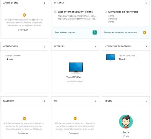
Task: Click the premium shield in VK card
Action: 75,118
